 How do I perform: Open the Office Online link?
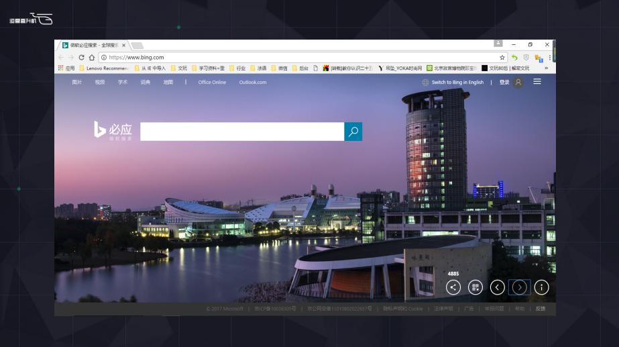212,82
